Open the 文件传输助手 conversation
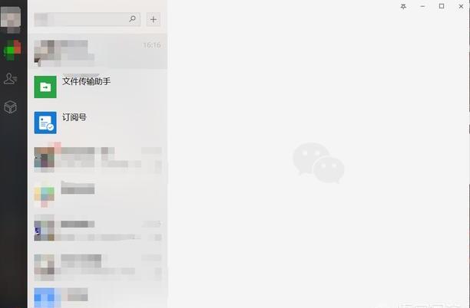470x308 pixels. (x=98, y=87)
